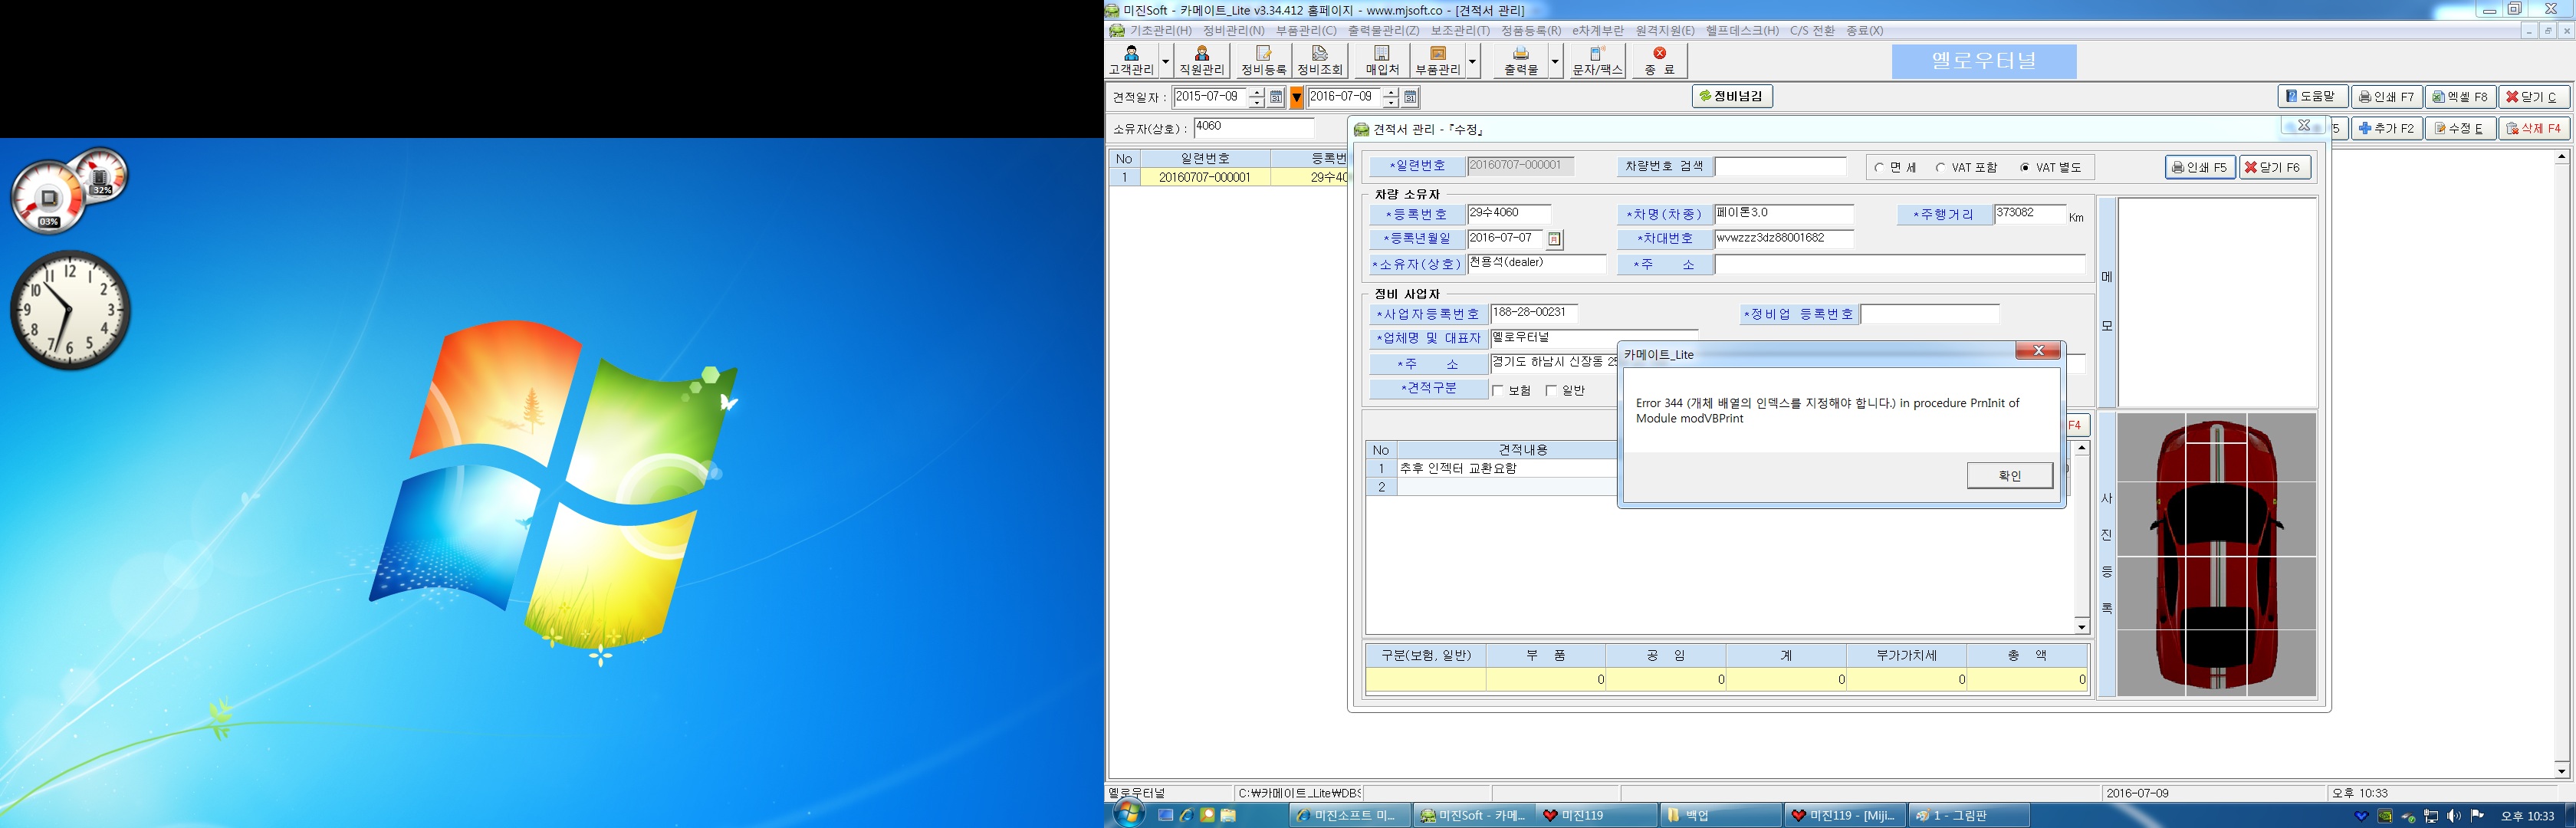
Task: Open the 부품관리 parts management tool
Action: 1438,61
